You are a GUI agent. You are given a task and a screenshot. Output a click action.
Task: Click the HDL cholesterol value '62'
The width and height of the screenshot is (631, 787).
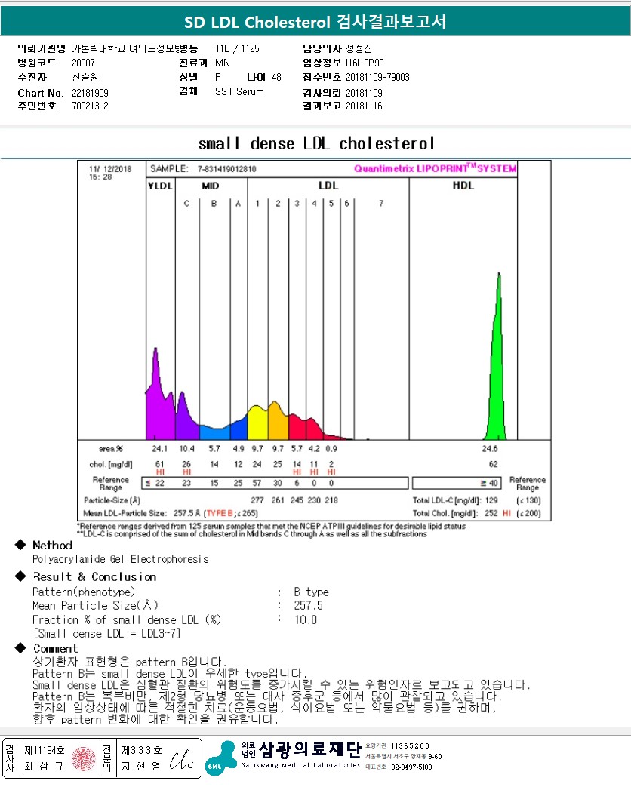[493, 464]
